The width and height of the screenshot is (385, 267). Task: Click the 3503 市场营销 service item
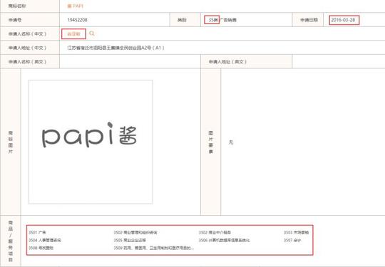pos(297,232)
